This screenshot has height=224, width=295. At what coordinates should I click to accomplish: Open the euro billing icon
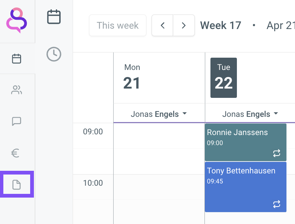click(x=15, y=153)
